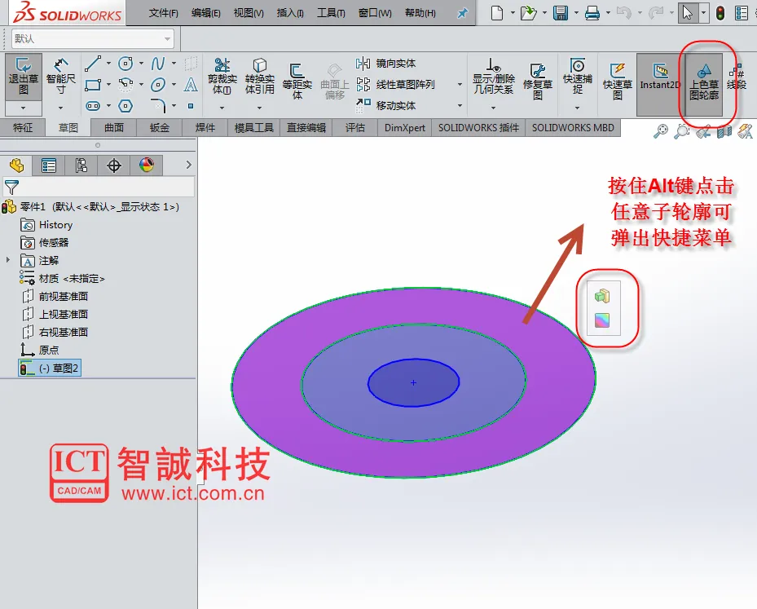
Task: Open the Circle tool dropdown arrow
Action: point(141,64)
